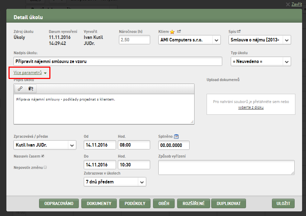This screenshot has height=216, width=306.
Task: Click the folder search icon in description toolbar
Action: click(31, 89)
